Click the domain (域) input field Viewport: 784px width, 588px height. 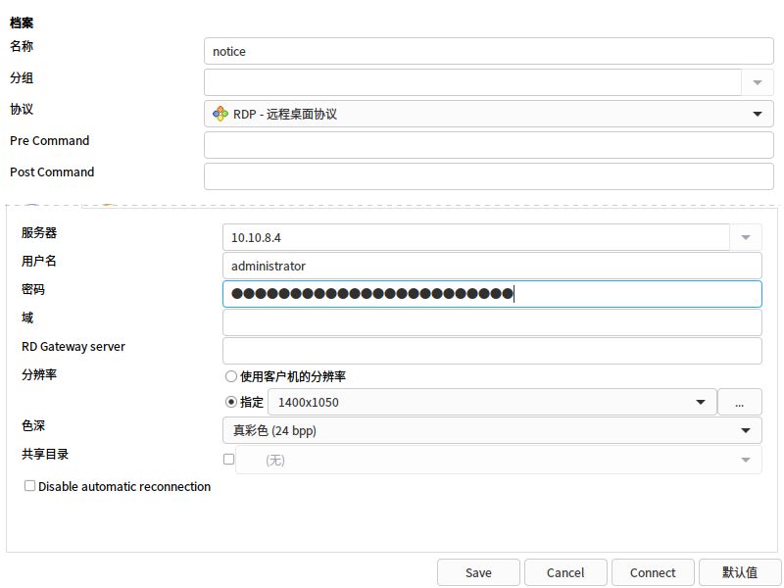pyautogui.click(x=492, y=322)
